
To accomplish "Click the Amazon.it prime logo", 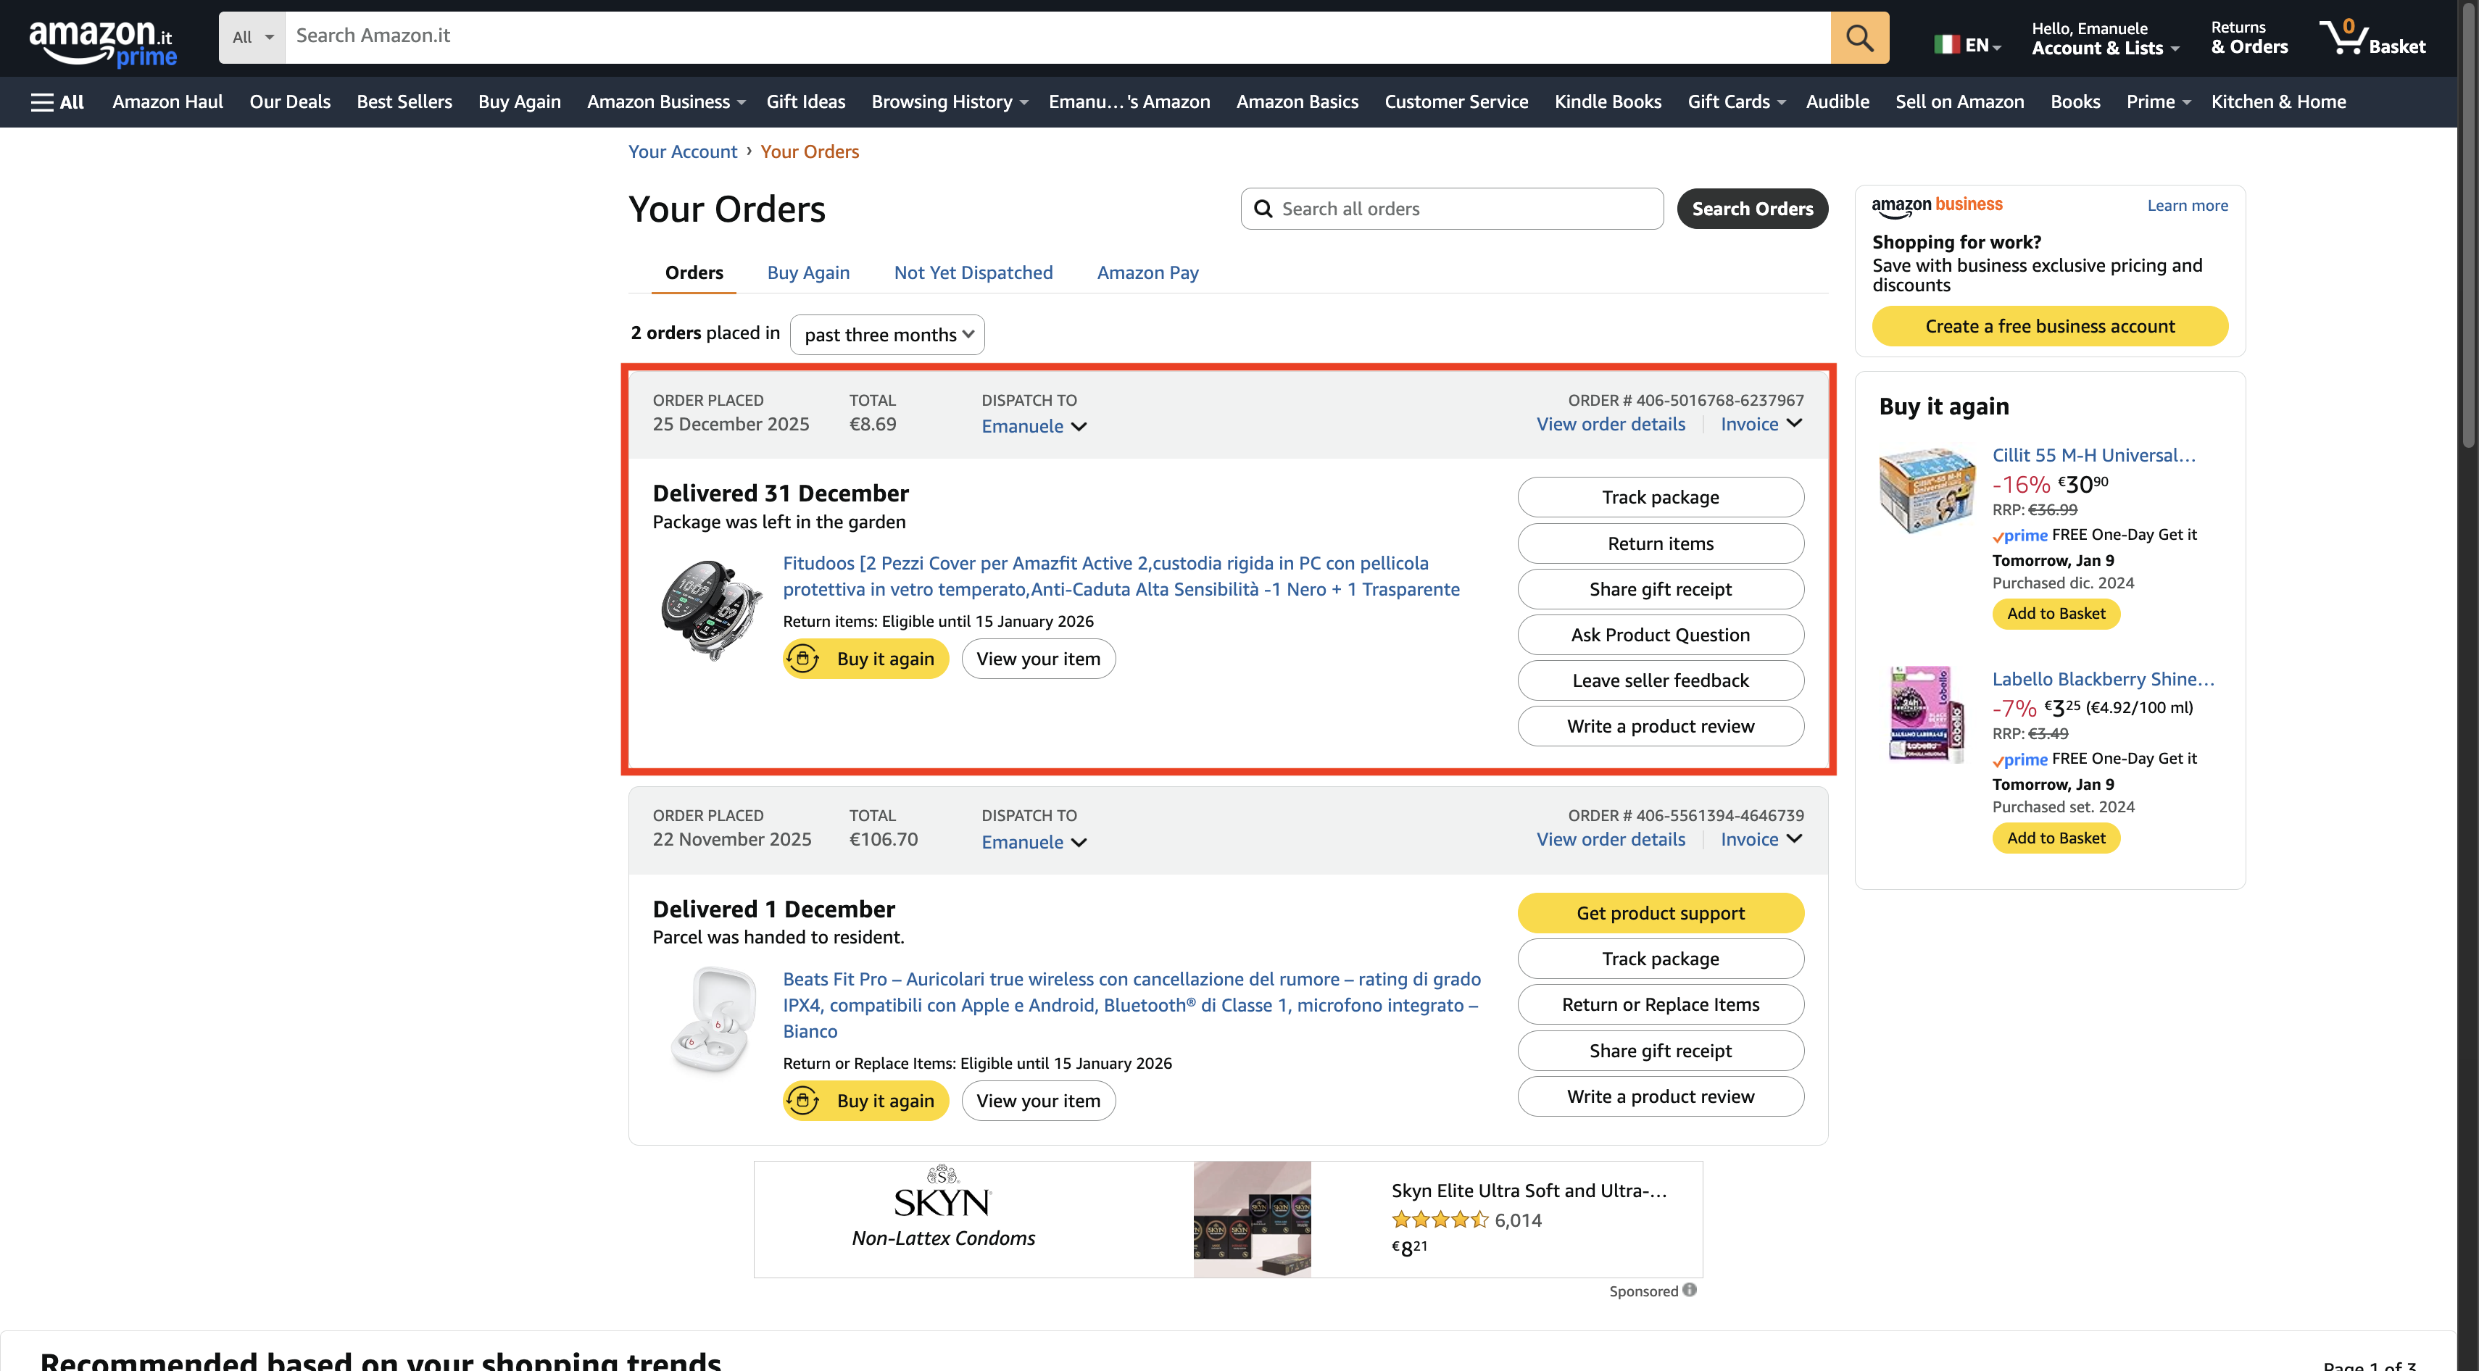I will [x=102, y=42].
